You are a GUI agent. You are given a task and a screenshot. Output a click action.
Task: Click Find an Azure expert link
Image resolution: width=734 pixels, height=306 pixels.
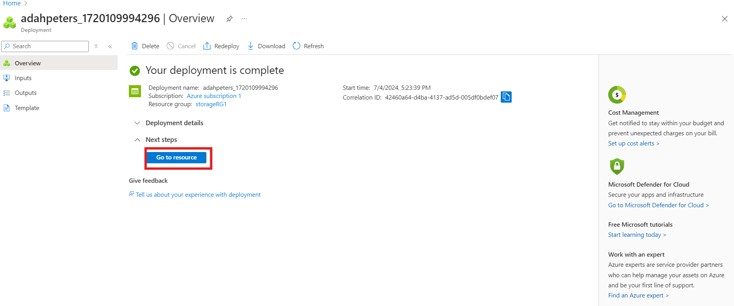[639, 296]
